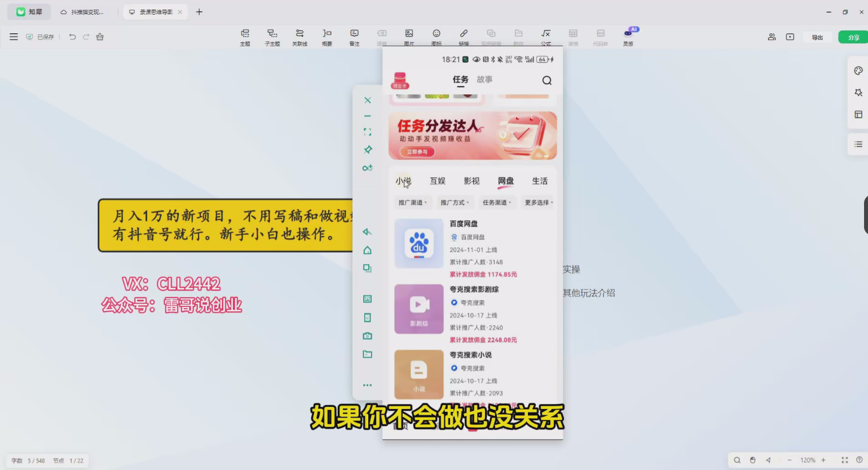Click the zoom in plus next to 120%
This screenshot has height=470, width=868.
[823, 460]
